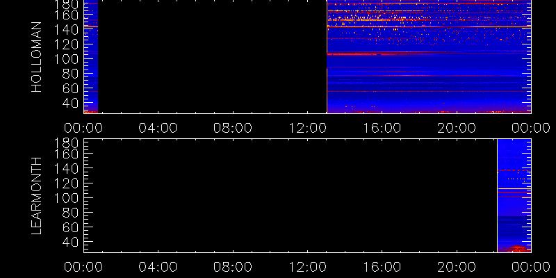
Task: Click the 16:00 time label under the Holloman plot
Action: [x=382, y=128]
